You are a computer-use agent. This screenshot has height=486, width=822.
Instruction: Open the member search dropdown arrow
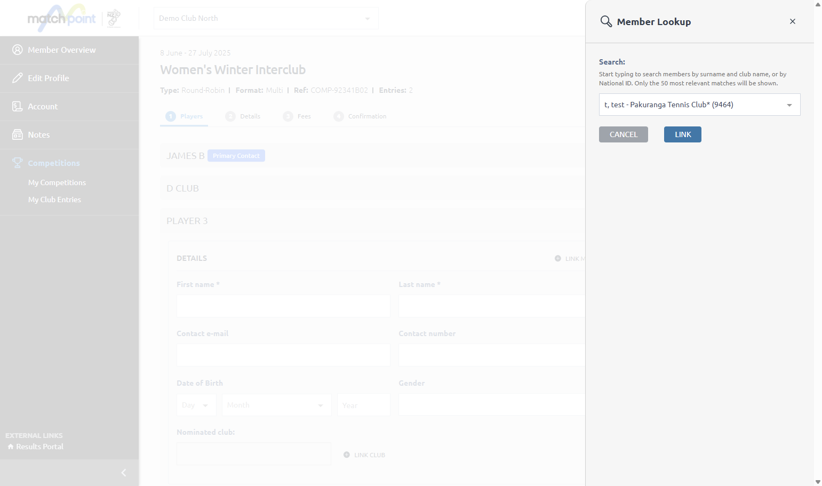click(789, 105)
